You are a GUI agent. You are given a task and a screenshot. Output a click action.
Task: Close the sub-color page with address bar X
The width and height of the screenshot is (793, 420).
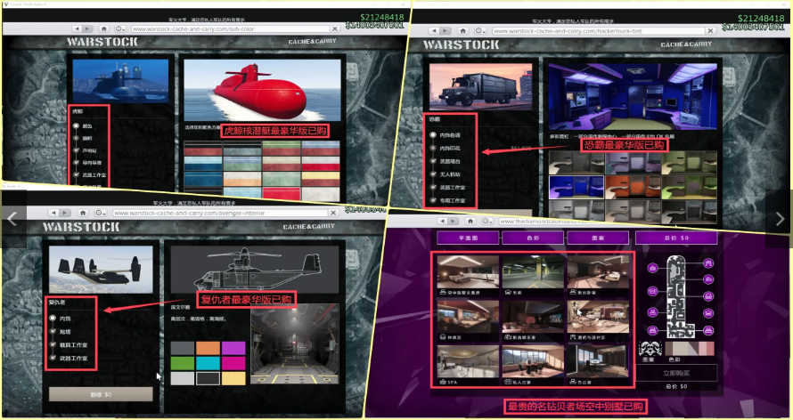tap(335, 28)
